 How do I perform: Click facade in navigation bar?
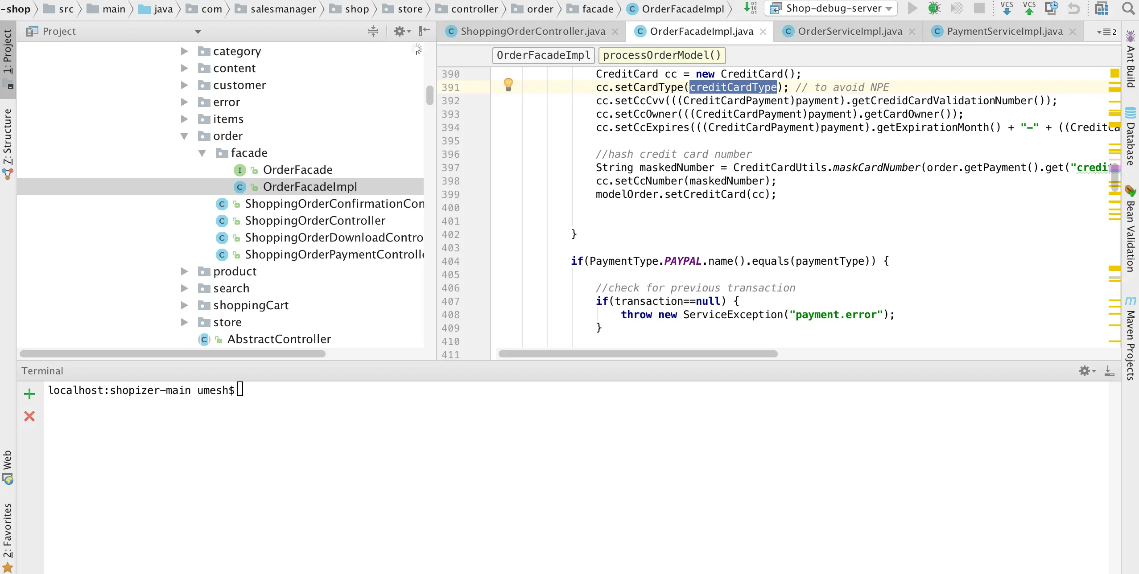tap(590, 9)
